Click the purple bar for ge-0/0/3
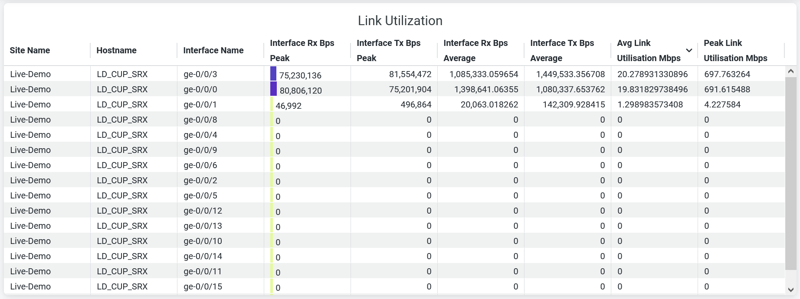The image size is (800, 299). pos(273,74)
